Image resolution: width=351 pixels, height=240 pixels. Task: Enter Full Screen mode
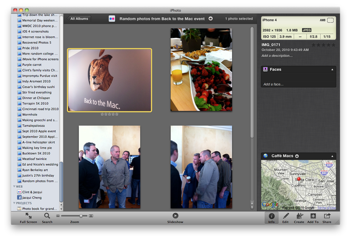click(x=28, y=218)
